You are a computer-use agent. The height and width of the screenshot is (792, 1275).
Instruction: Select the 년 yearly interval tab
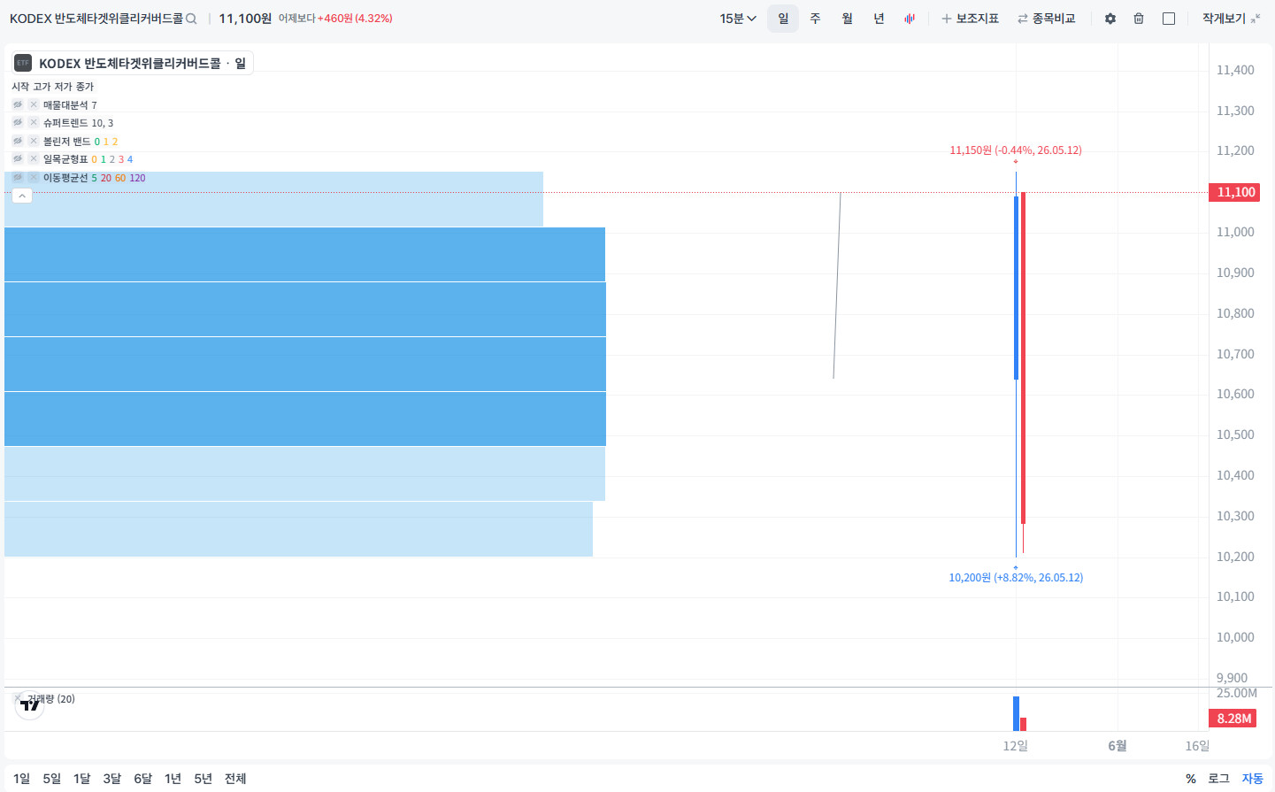879,19
